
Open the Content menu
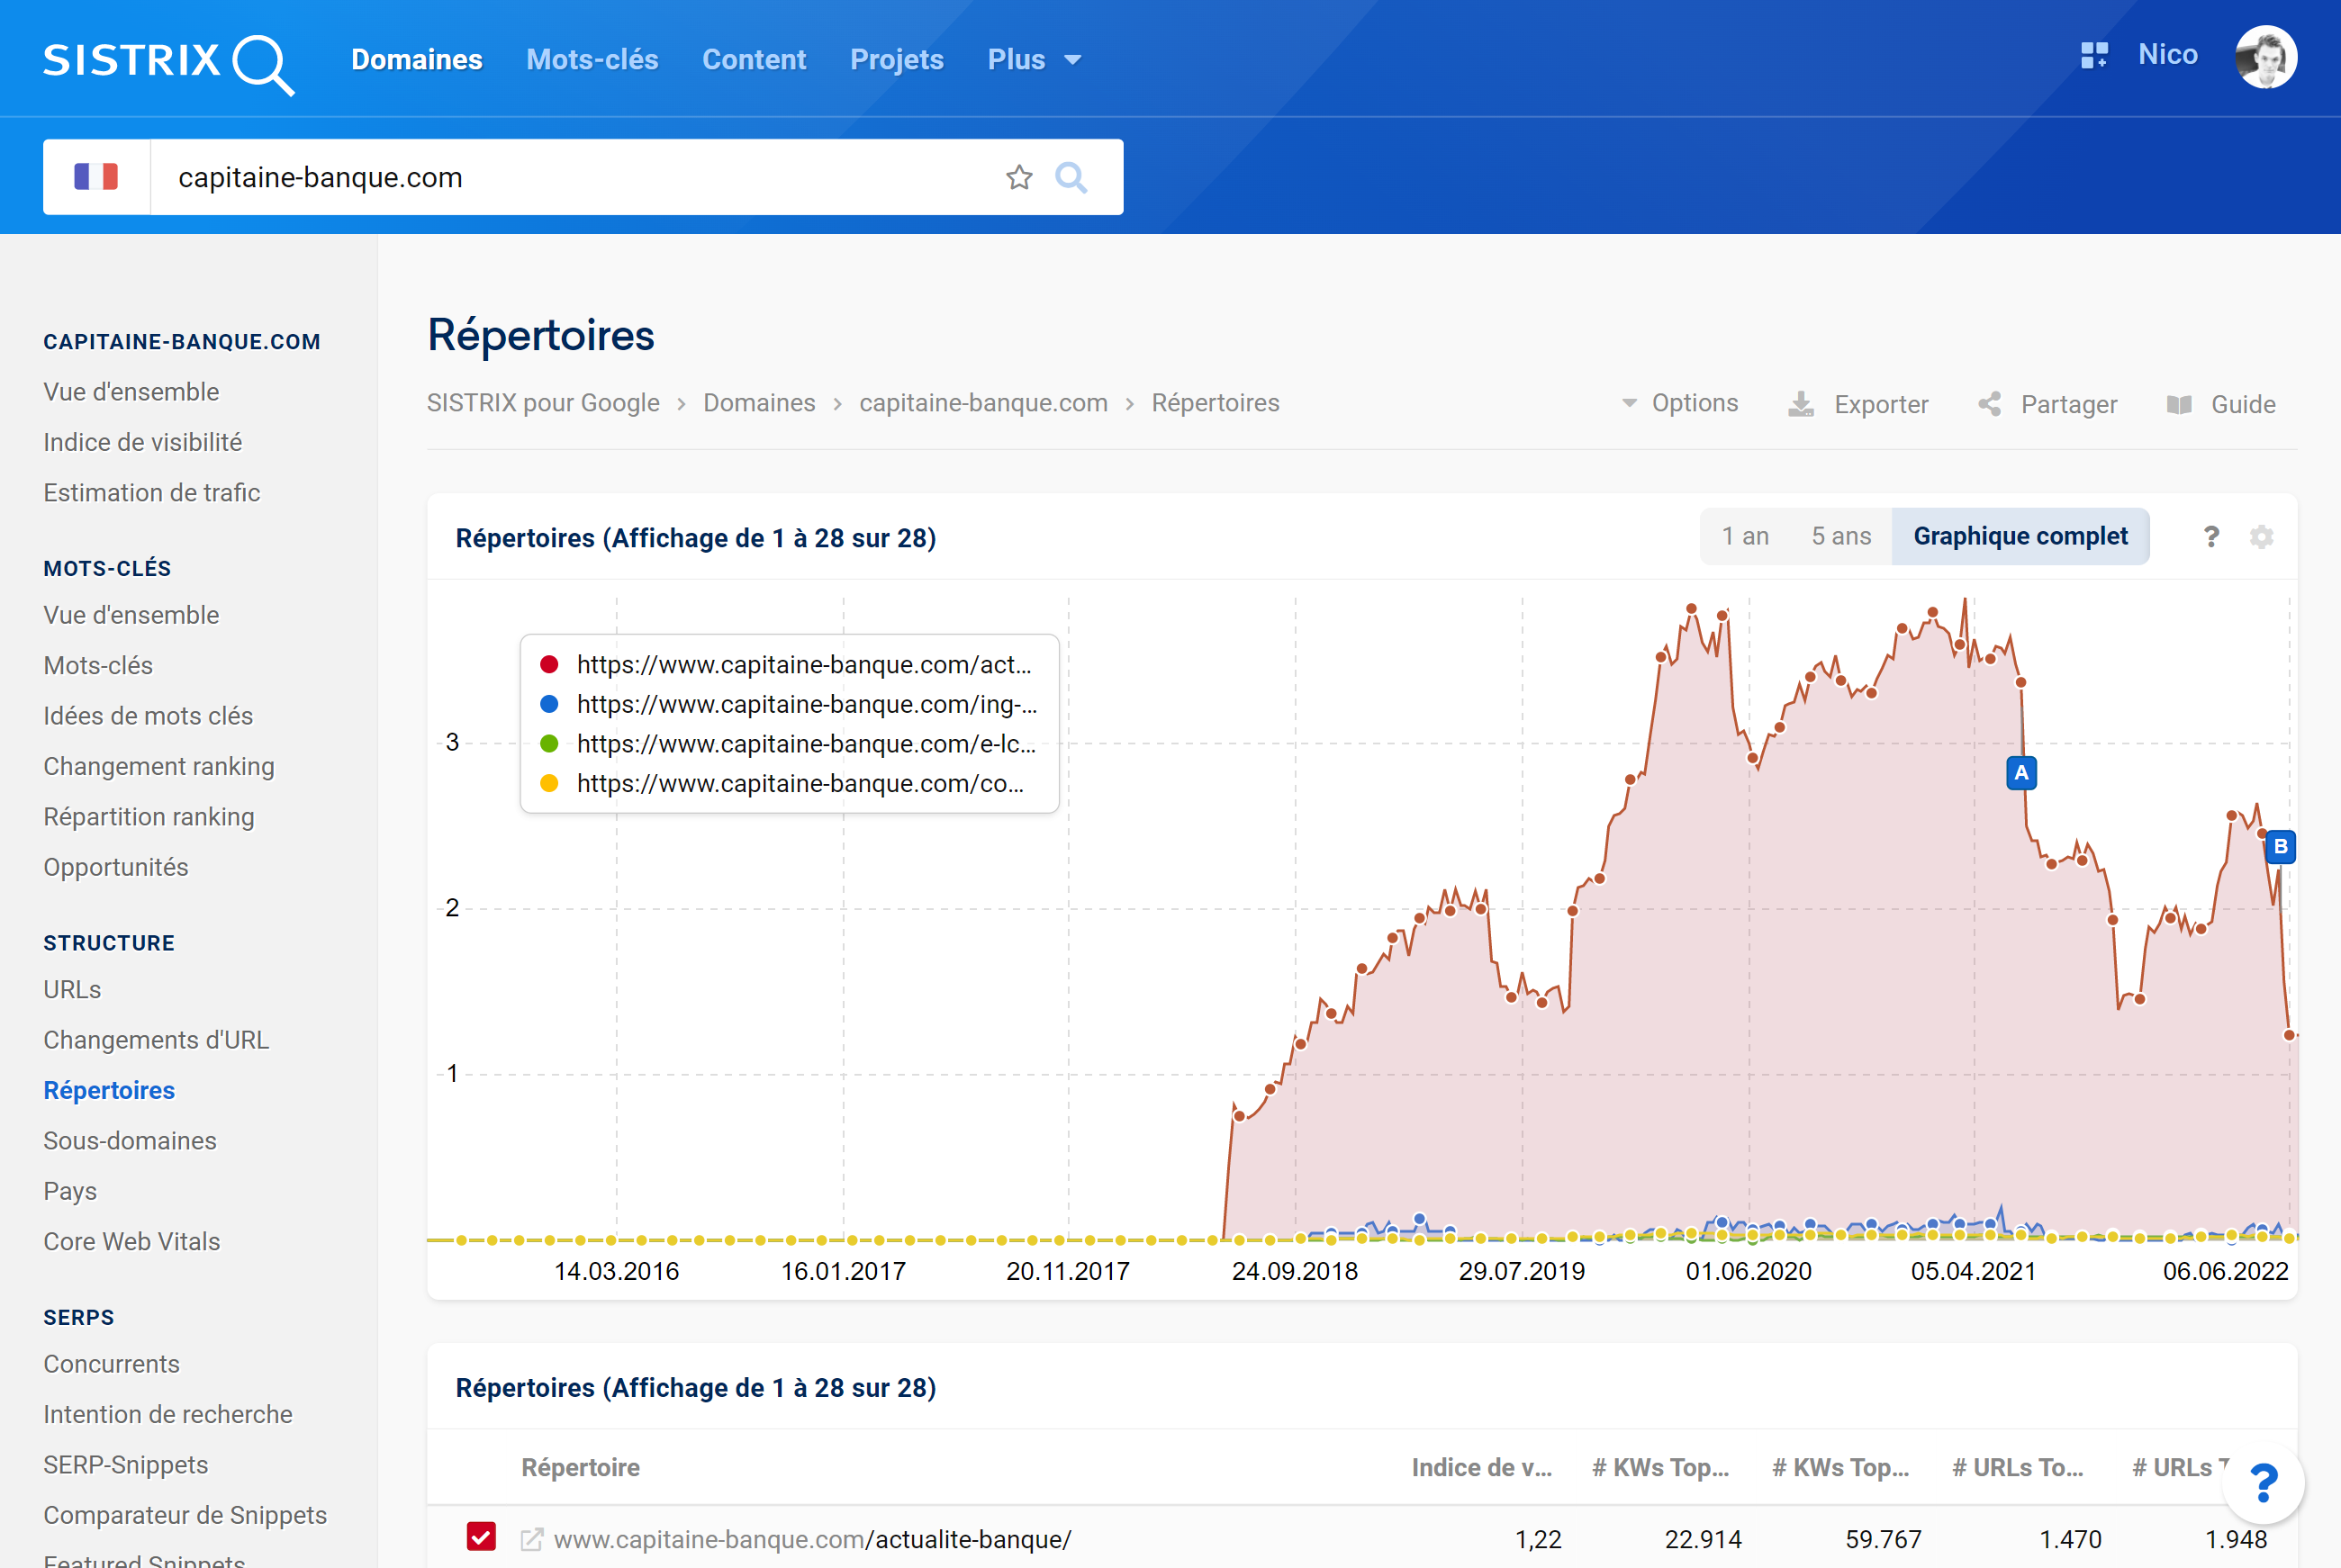tap(754, 60)
